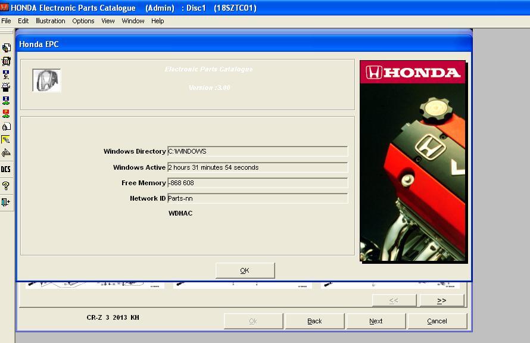The height and width of the screenshot is (343, 530).
Task: Click the Free Memory field
Action: [258, 183]
